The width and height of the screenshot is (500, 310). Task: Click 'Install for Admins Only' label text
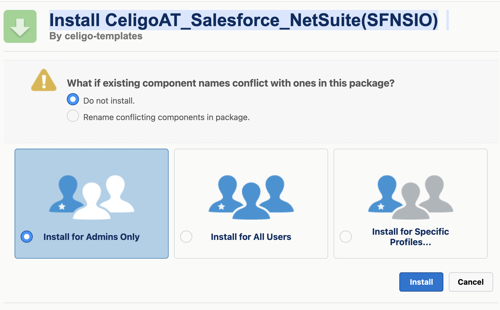click(x=92, y=237)
